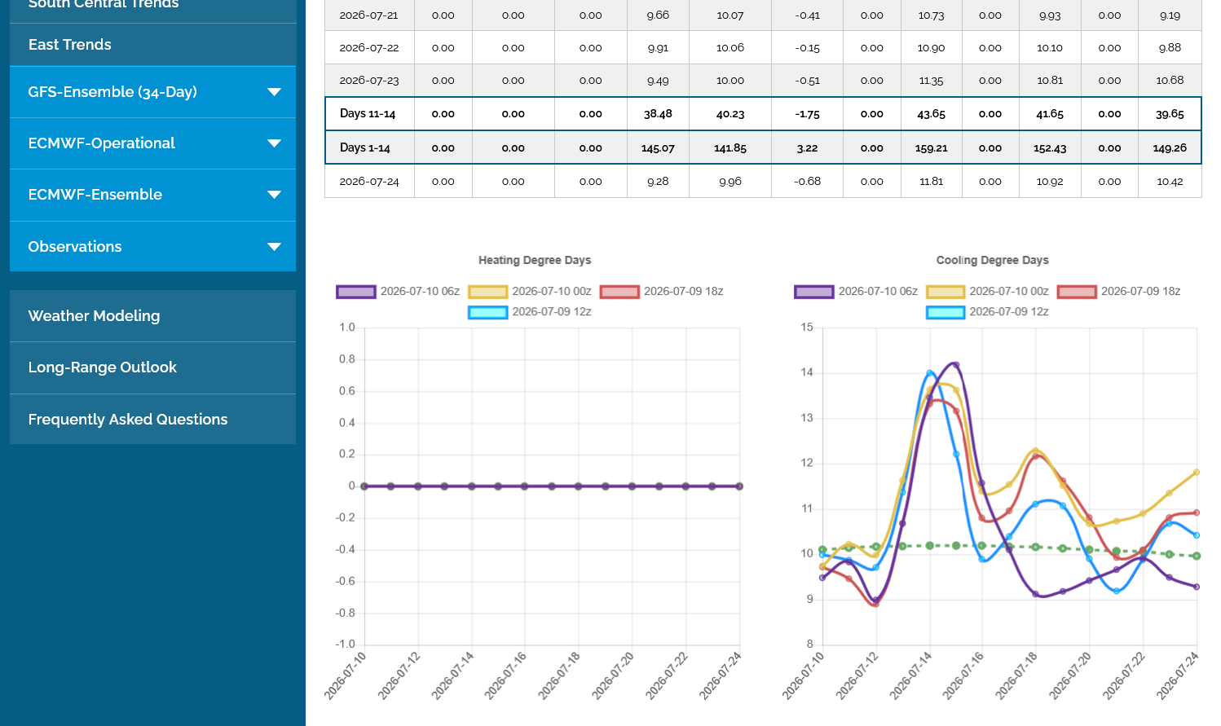Viewport: 1221px width, 726px height.
Task: Click the 149.26 cell in Days 1-14 row
Action: [x=1170, y=148]
